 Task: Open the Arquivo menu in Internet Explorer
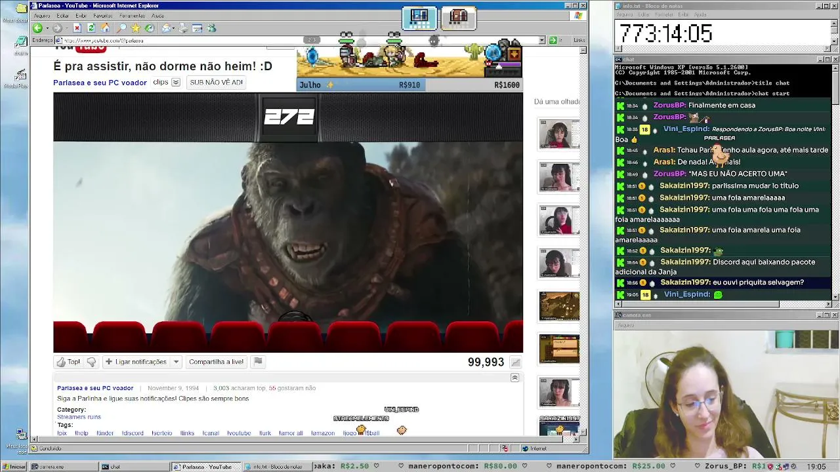click(x=41, y=16)
